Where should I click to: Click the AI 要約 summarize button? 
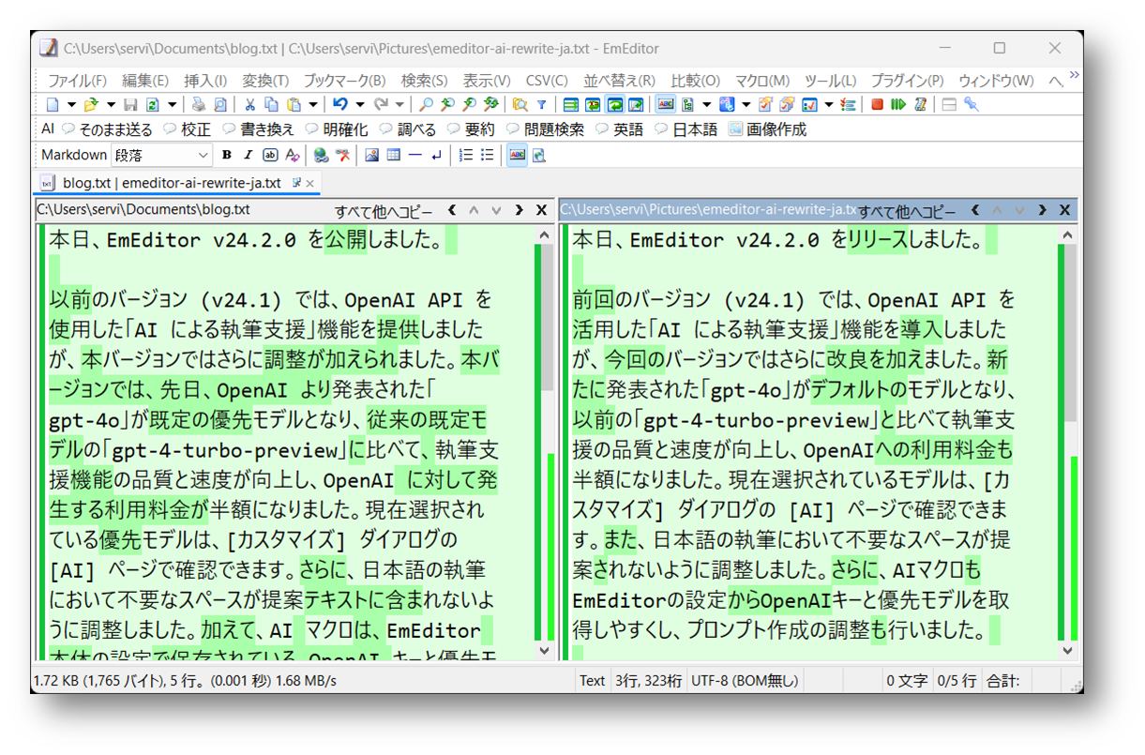tap(472, 129)
